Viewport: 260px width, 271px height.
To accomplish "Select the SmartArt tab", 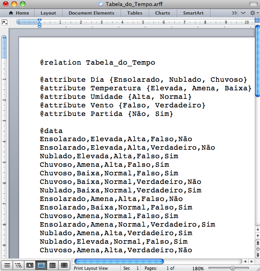I will point(193,13).
